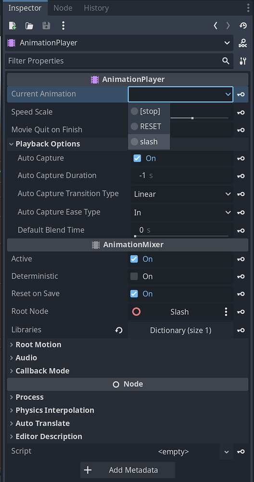Image resolution: width=254 pixels, height=482 pixels.
Task: Click keyframe key icon beside Speed Scale
Action: [241, 112]
